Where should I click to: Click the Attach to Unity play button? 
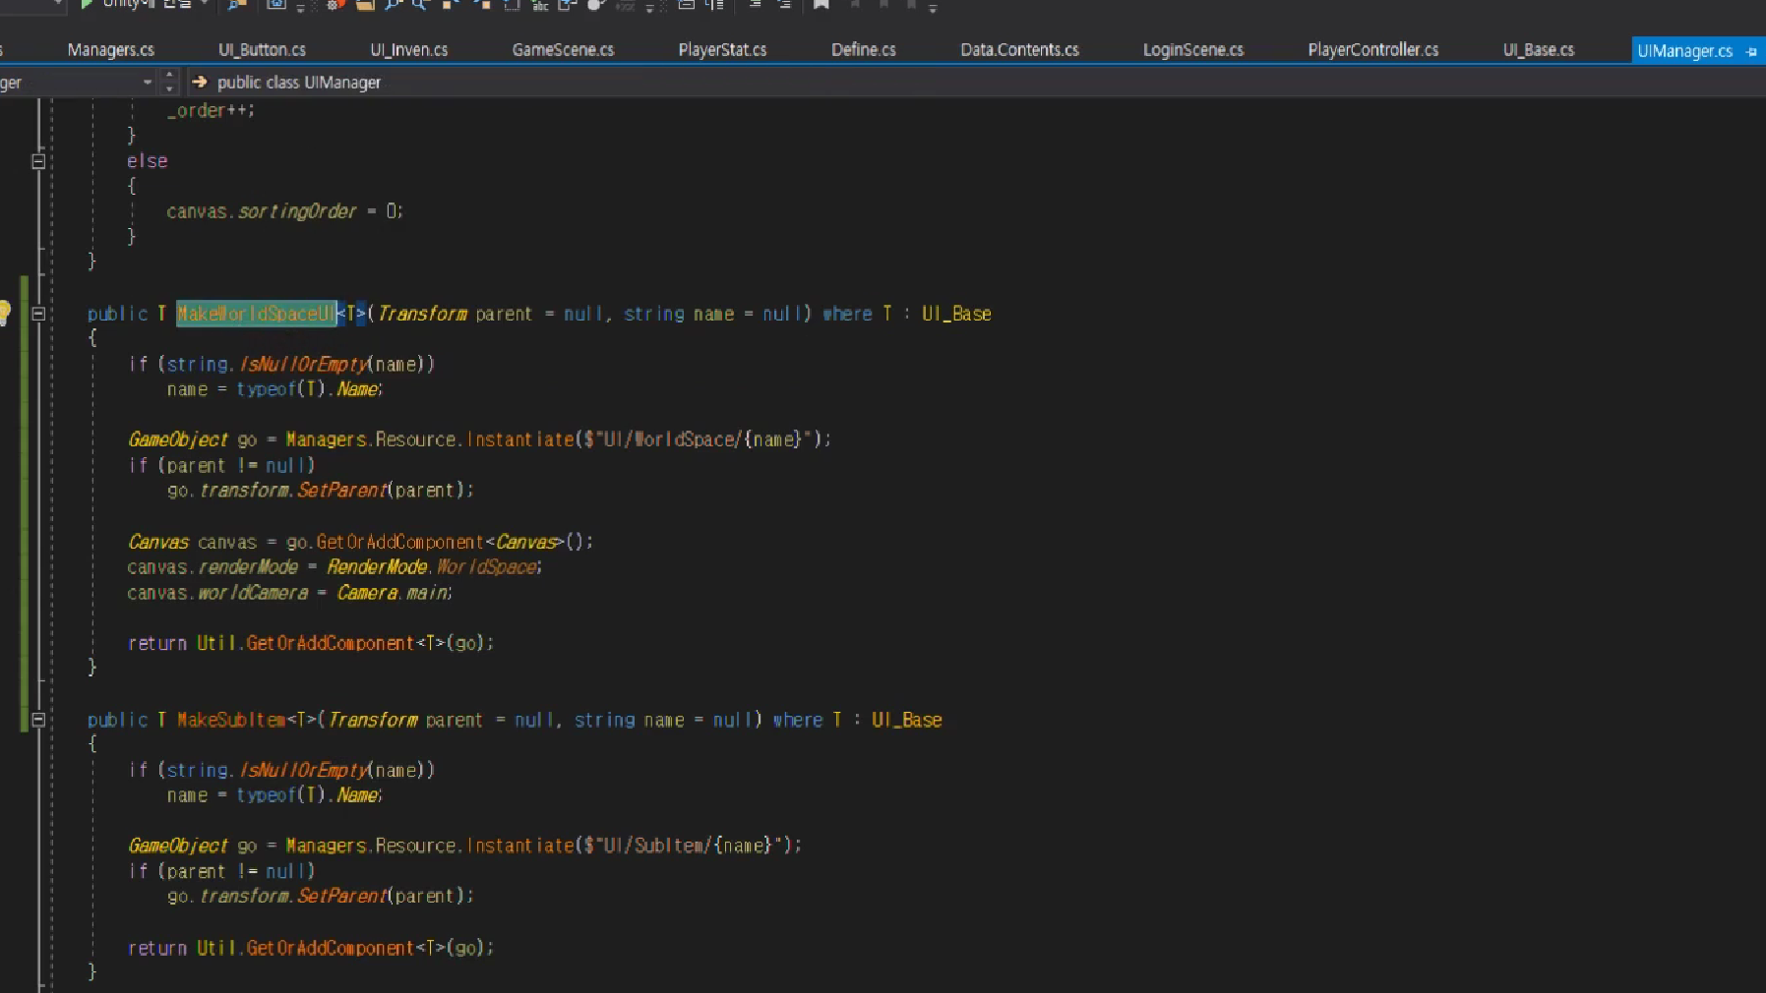(x=87, y=4)
